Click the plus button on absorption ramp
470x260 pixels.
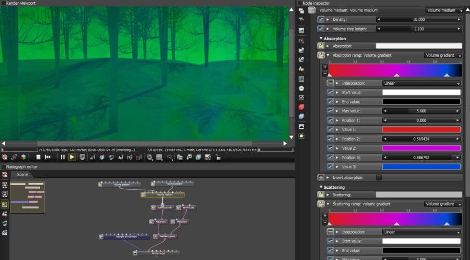point(325,67)
